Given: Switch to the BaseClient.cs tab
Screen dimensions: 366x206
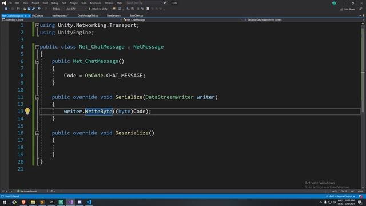Looking at the screenshot, I should pyautogui.click(x=136, y=15).
